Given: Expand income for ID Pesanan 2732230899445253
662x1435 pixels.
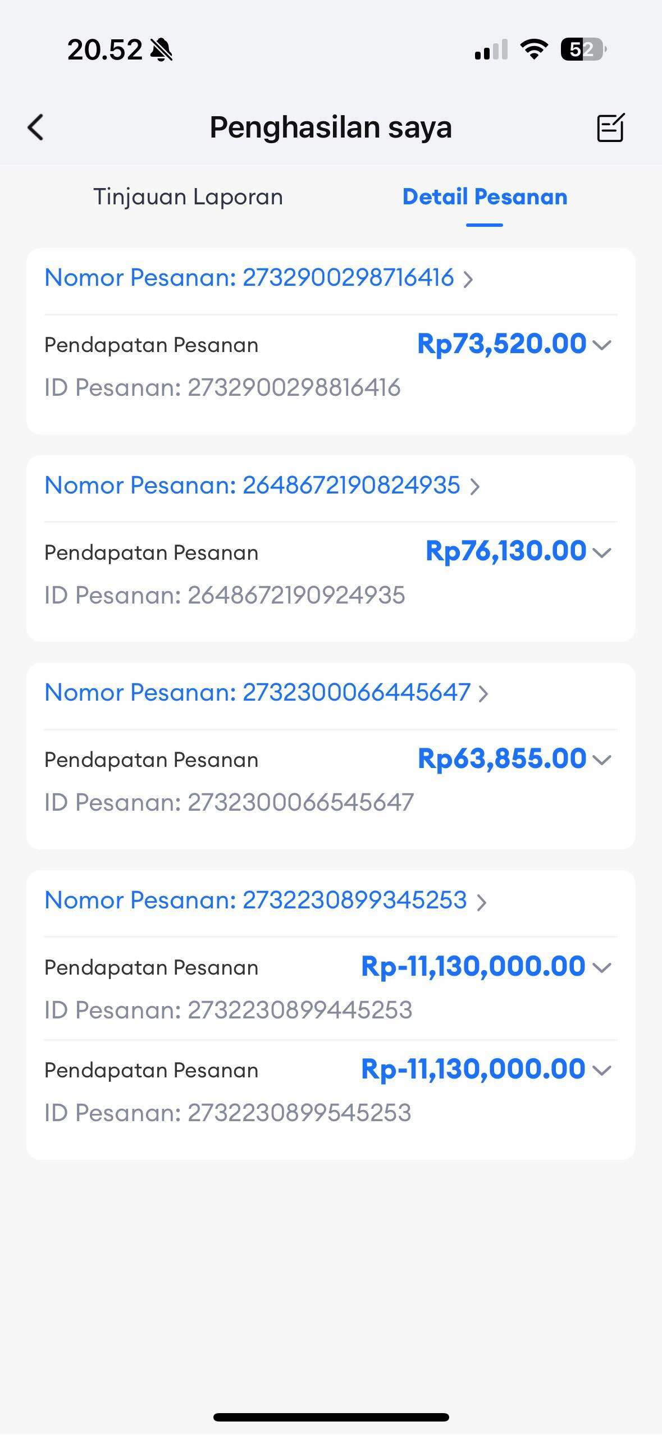Looking at the screenshot, I should (x=601, y=967).
